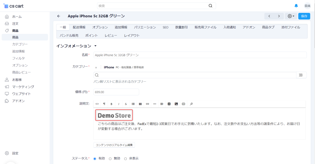Select 非表示 status
Viewport: 315px width, 164px height.
(x=125, y=159)
